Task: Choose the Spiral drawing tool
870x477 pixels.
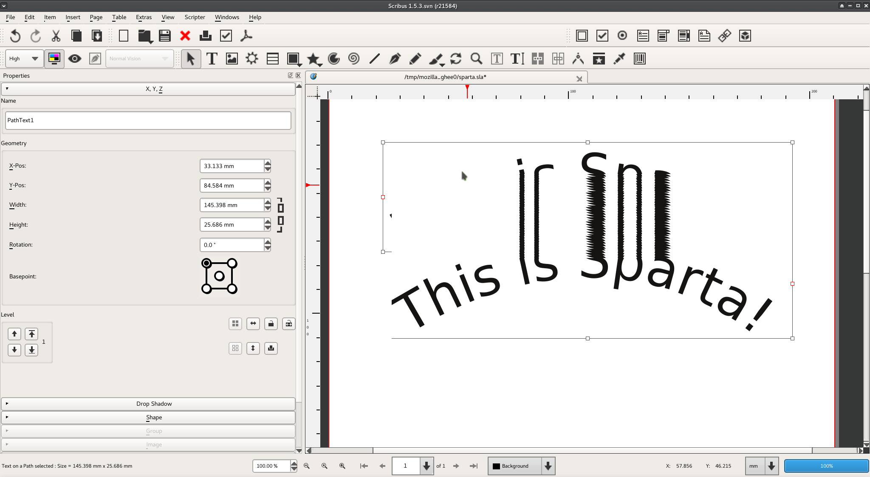Action: [x=353, y=59]
